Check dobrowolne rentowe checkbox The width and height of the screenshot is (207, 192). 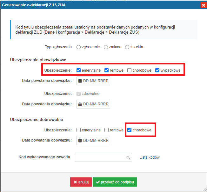pos(106,130)
